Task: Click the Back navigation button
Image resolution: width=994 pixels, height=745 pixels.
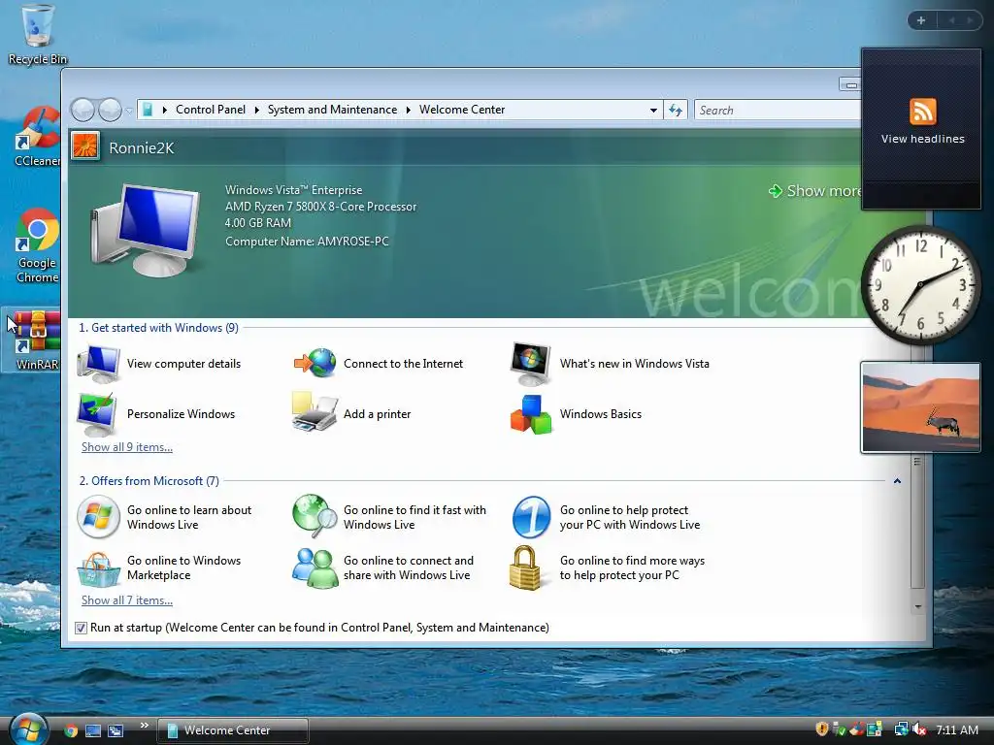Action: click(83, 111)
